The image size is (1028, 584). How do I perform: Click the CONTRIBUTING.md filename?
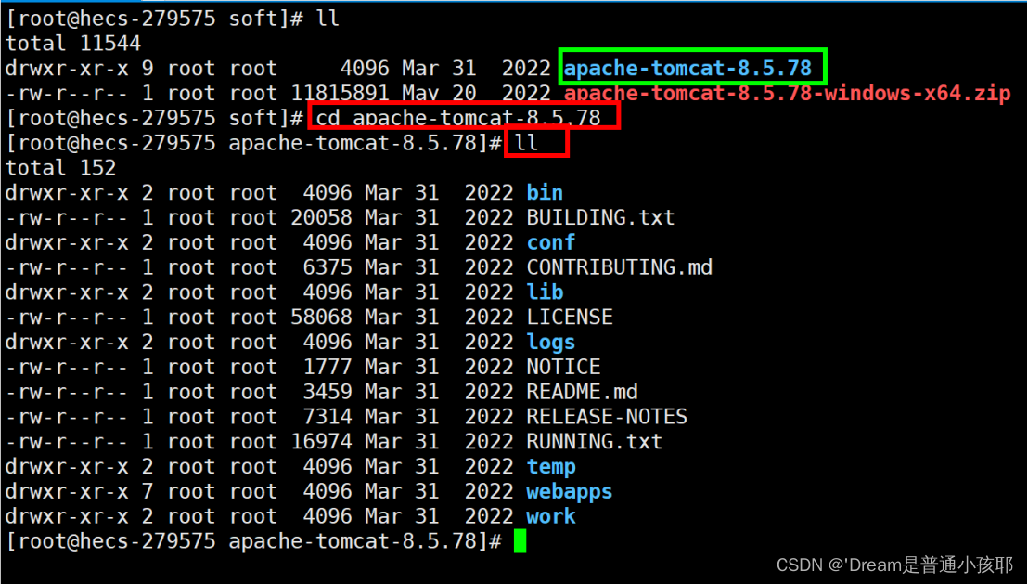pos(620,267)
